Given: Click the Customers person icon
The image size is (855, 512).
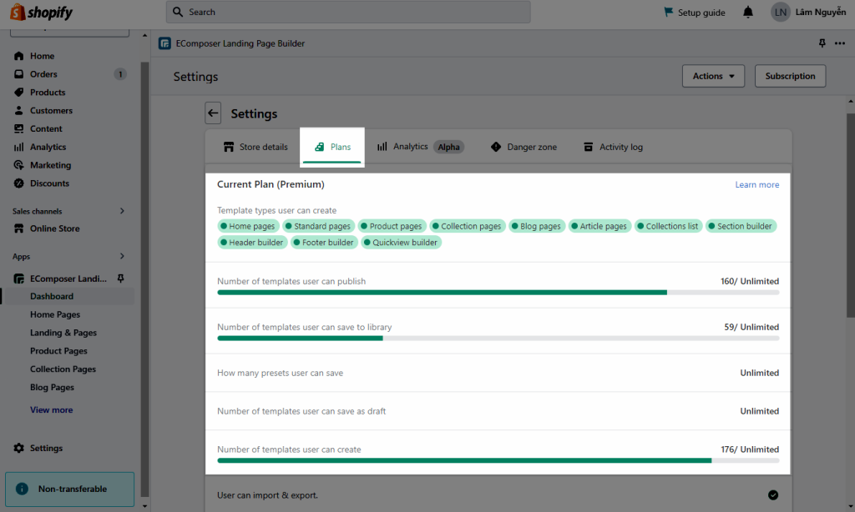Looking at the screenshot, I should tap(19, 111).
